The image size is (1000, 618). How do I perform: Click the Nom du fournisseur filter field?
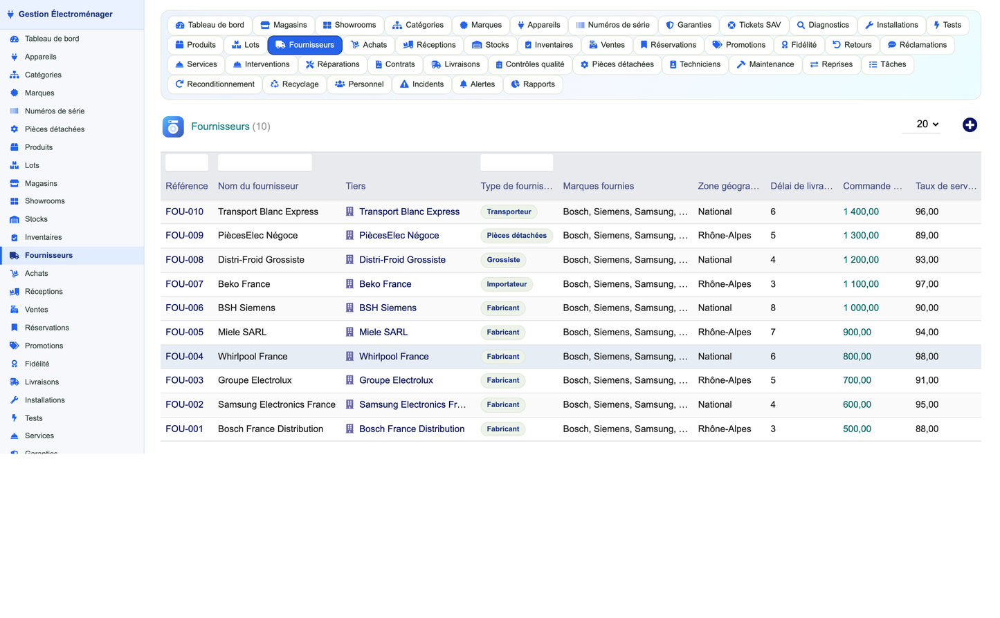[264, 162]
